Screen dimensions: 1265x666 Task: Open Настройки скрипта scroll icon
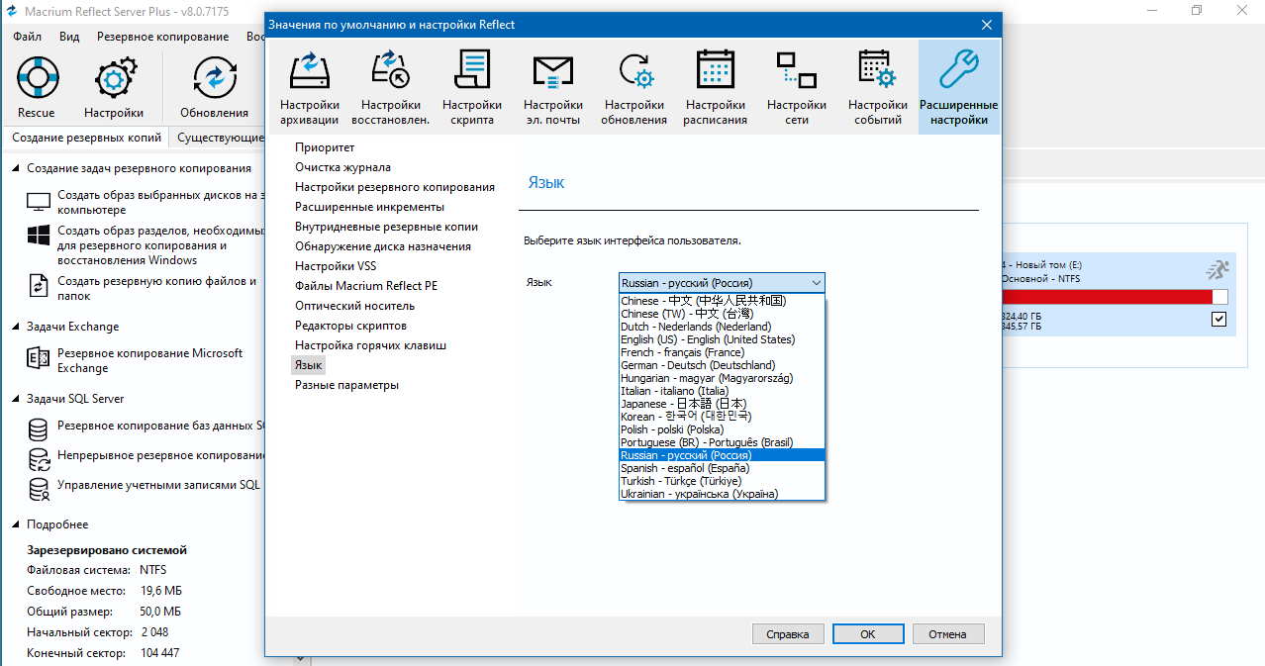click(x=472, y=71)
